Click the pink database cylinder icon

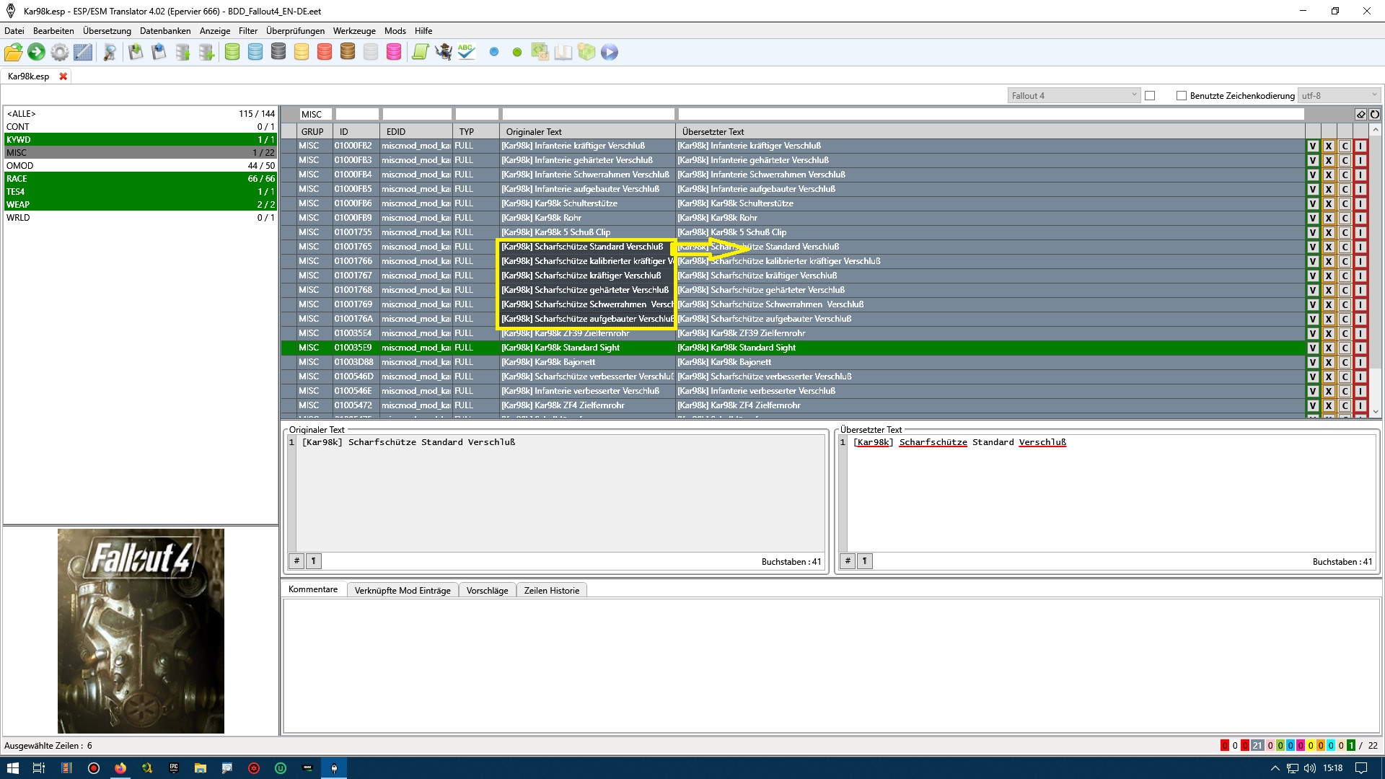tap(394, 52)
